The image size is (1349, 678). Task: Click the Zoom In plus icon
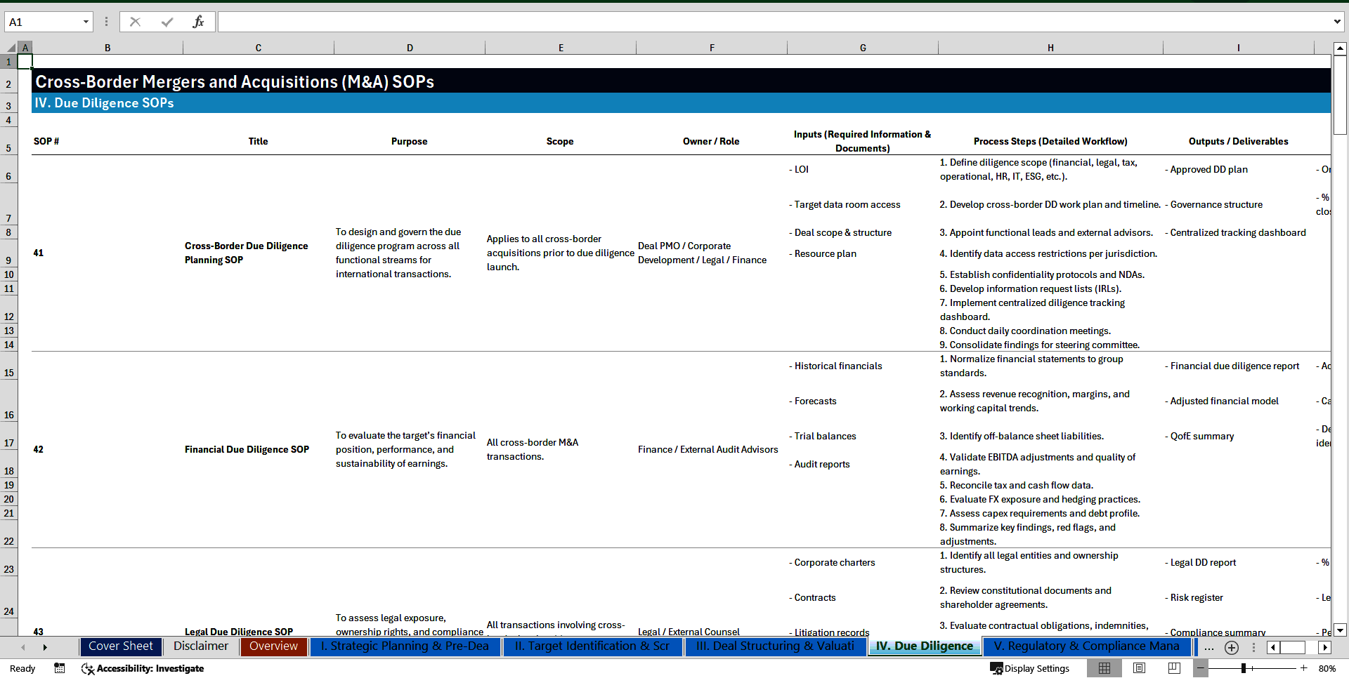tap(1305, 668)
